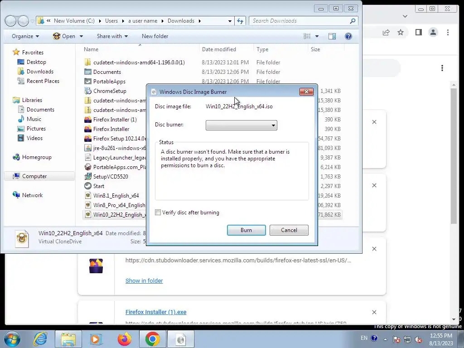
Task: Open Desktop in the navigation pane
Action: (x=36, y=62)
